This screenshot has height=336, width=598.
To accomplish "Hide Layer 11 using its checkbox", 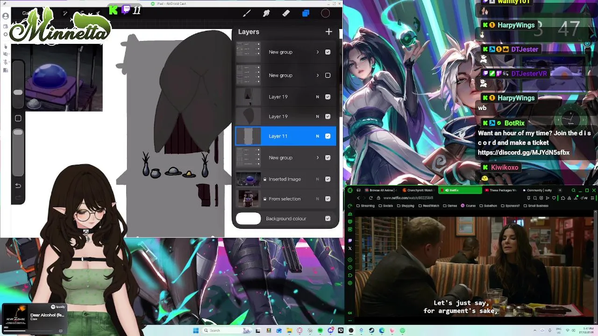I will (x=327, y=136).
